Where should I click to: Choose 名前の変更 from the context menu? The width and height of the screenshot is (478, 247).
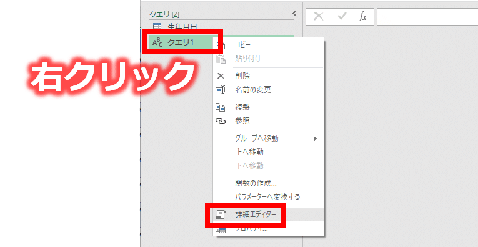253,90
